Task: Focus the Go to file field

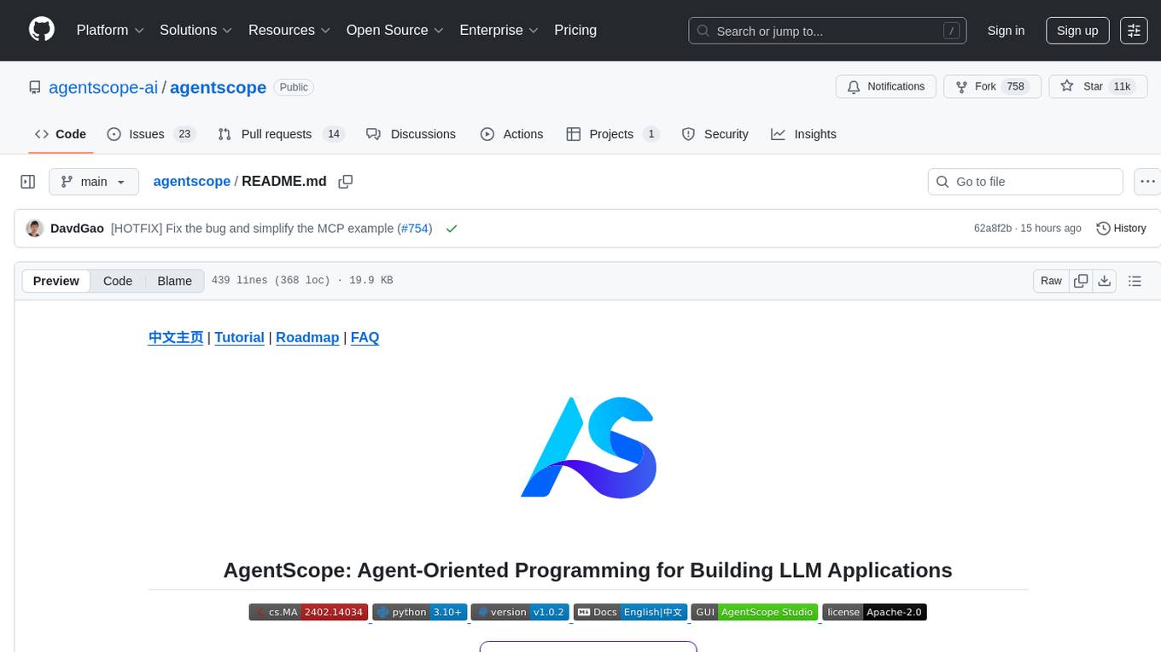Action: [1025, 182]
